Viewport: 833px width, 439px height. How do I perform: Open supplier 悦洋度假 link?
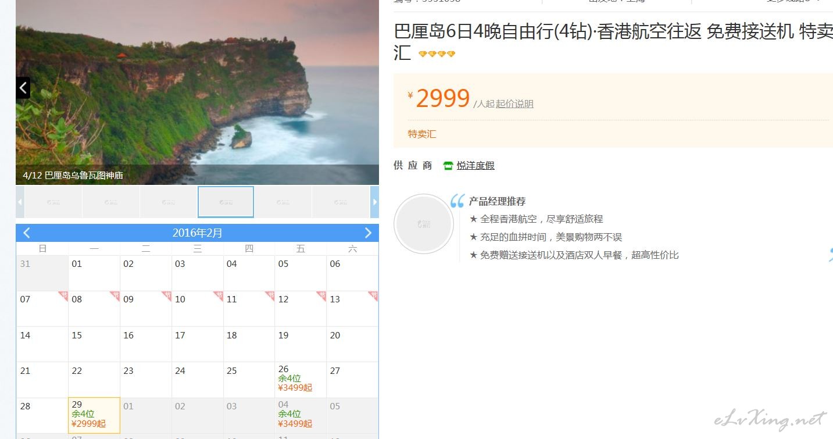476,166
